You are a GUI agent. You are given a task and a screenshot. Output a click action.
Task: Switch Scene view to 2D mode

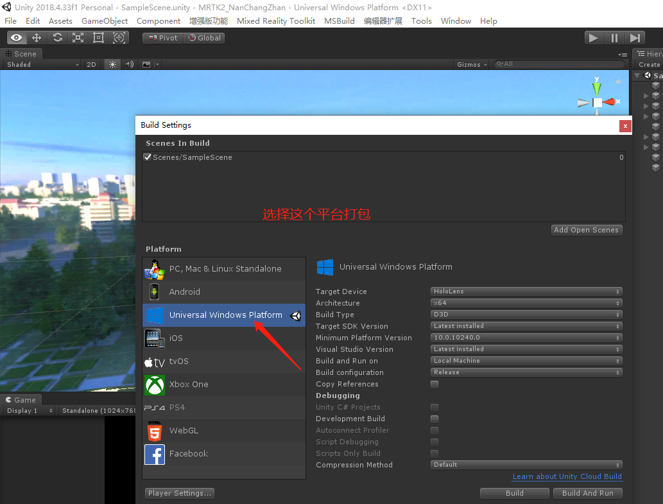pos(90,64)
